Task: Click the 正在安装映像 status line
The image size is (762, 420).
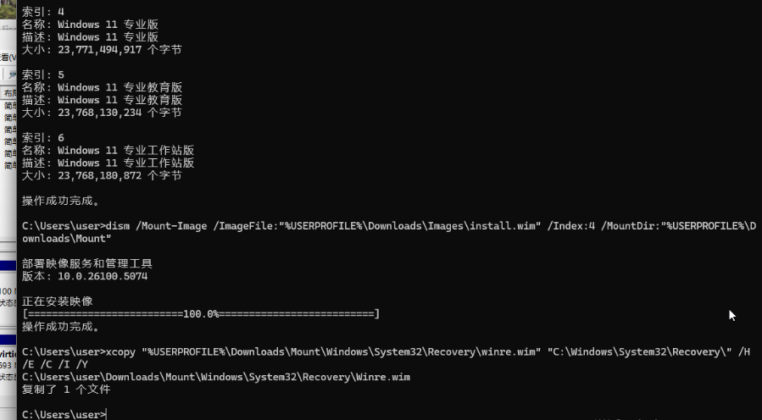Action: tap(58, 301)
